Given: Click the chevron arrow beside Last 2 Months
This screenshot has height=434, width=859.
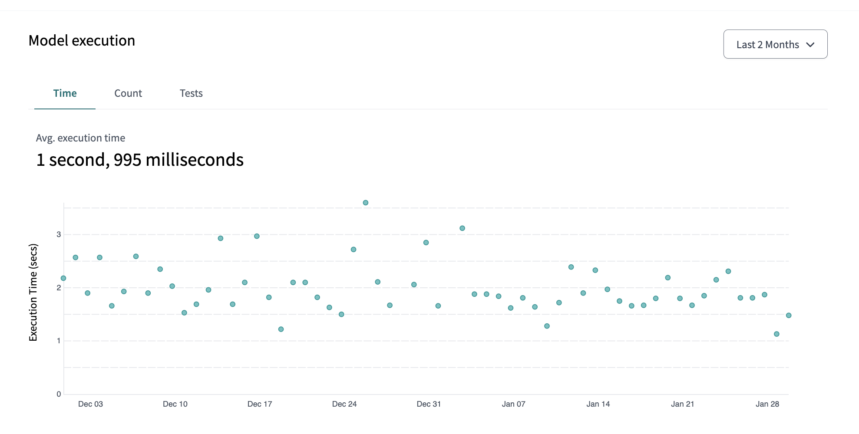Looking at the screenshot, I should pyautogui.click(x=810, y=45).
